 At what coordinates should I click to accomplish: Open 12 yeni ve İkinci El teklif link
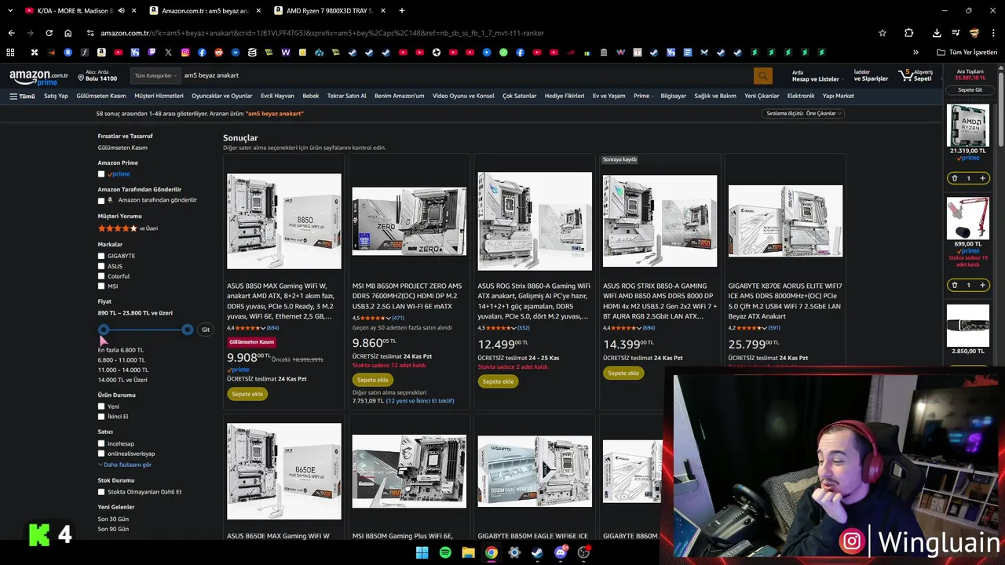420,401
